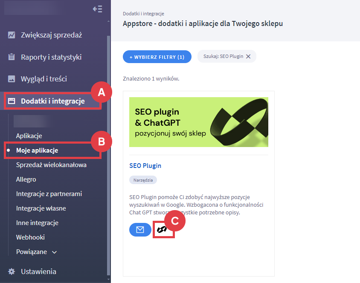360x283 pixels.
Task: Open Allegro submenu item
Action: coord(26,179)
